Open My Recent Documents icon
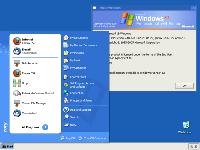 [x=66, y=45]
